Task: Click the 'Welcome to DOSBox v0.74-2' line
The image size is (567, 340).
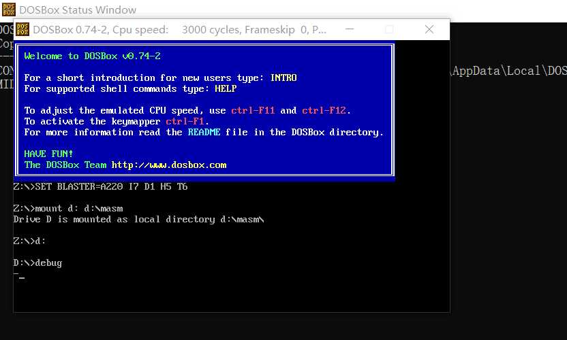Action: (92, 56)
